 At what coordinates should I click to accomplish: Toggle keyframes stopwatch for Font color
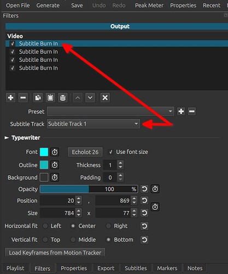(55, 152)
